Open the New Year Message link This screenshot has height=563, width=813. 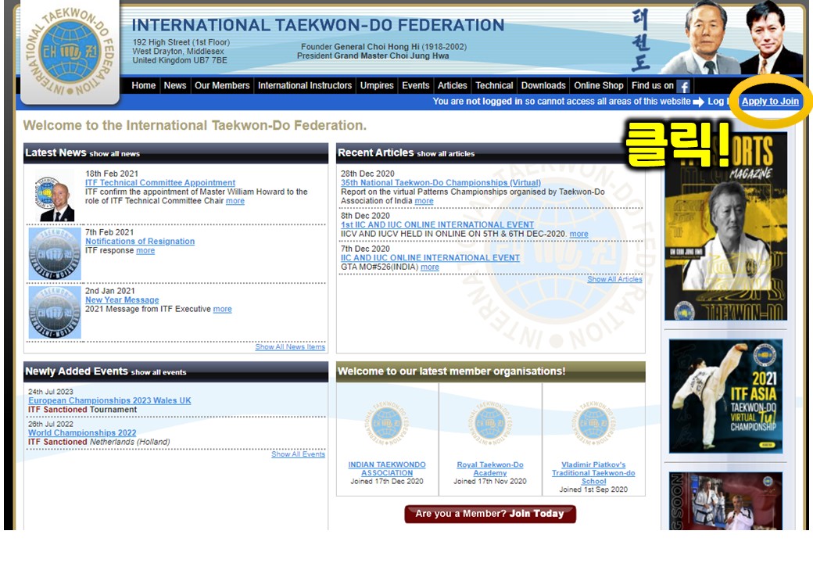pyautogui.click(x=123, y=299)
